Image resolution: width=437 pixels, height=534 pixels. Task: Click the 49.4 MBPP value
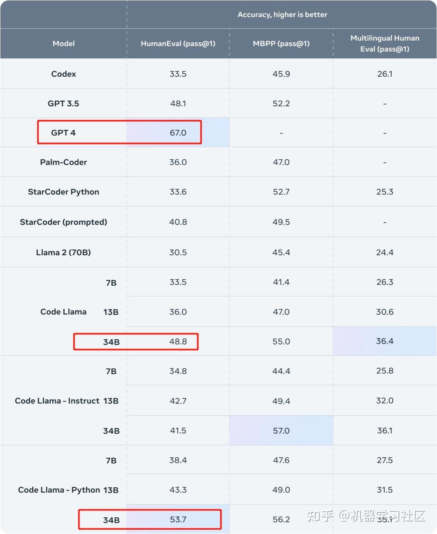click(x=281, y=401)
